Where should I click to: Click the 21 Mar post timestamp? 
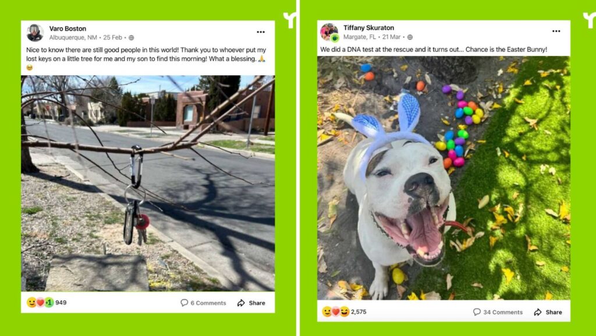click(392, 37)
